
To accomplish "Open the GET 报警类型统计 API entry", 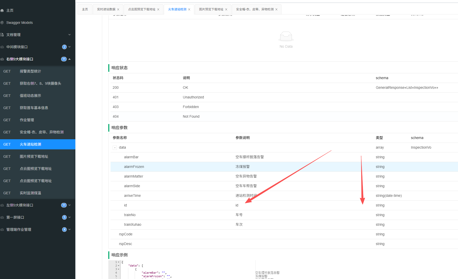I will pyautogui.click(x=30, y=71).
